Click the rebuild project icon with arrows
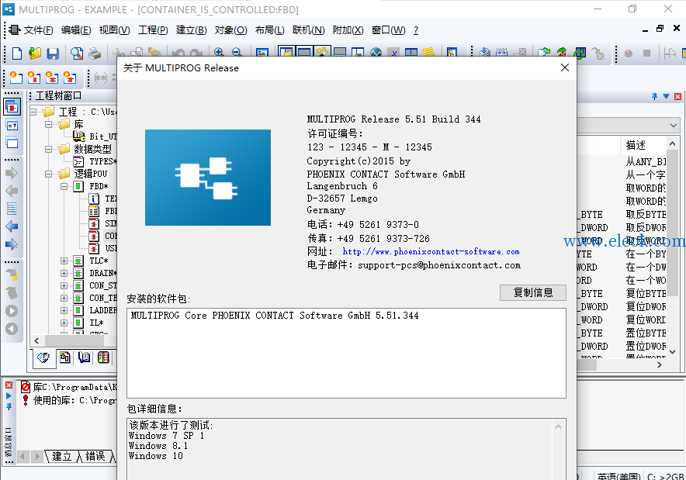Image resolution: width=686 pixels, height=480 pixels. 502,53
